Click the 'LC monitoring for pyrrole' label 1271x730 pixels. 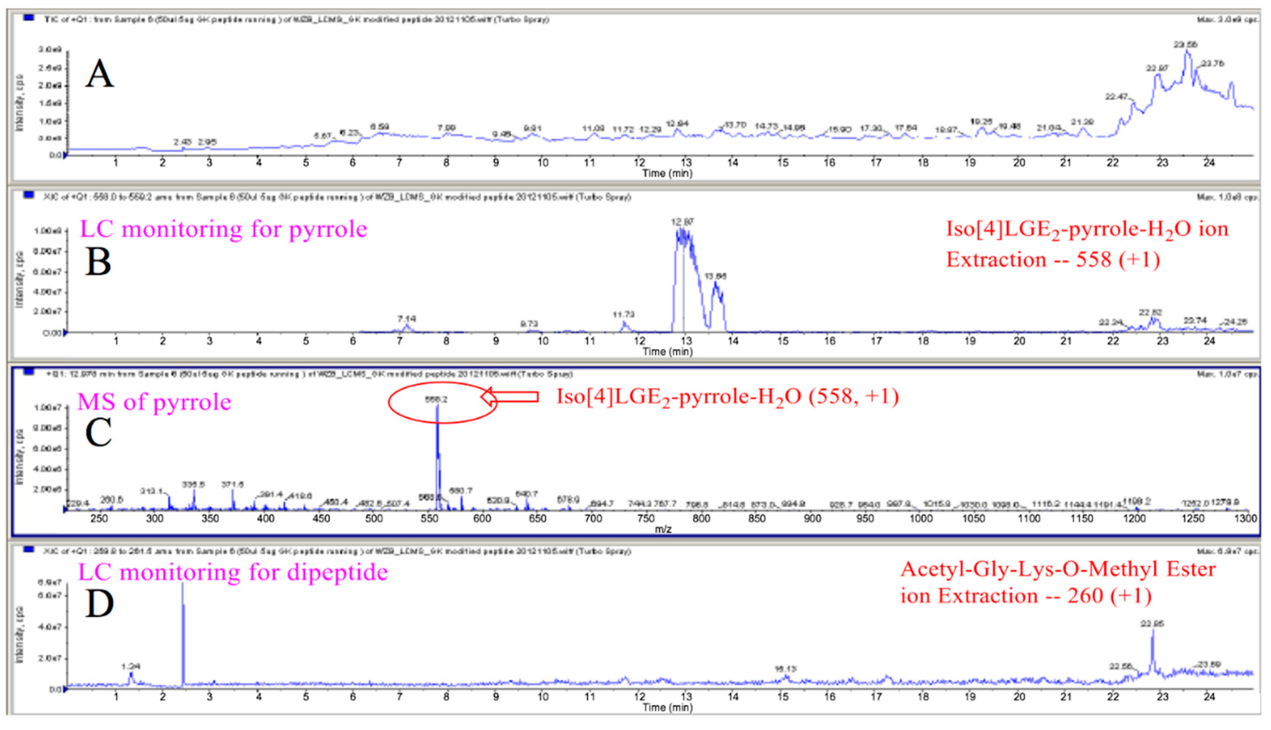coord(223,230)
